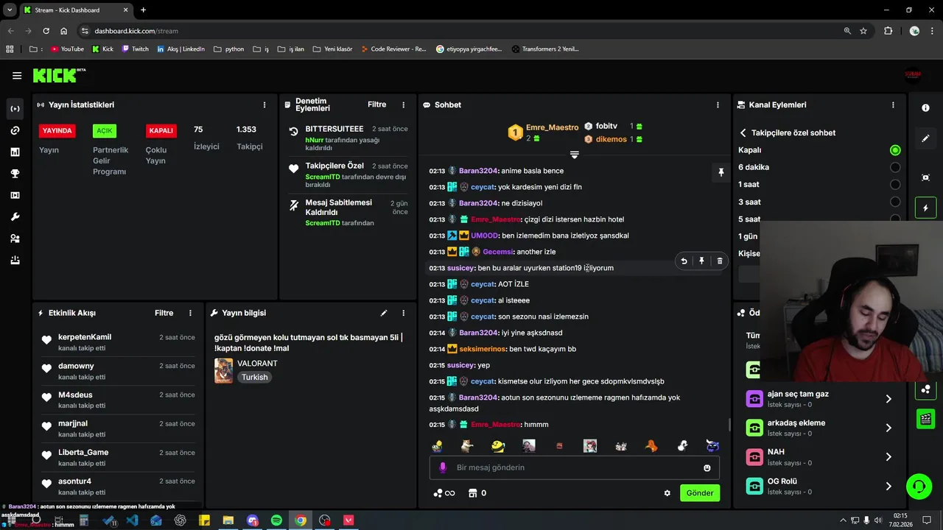Select the Kapalı radio option
Screen dimensions: 943x530
[x=895, y=150]
